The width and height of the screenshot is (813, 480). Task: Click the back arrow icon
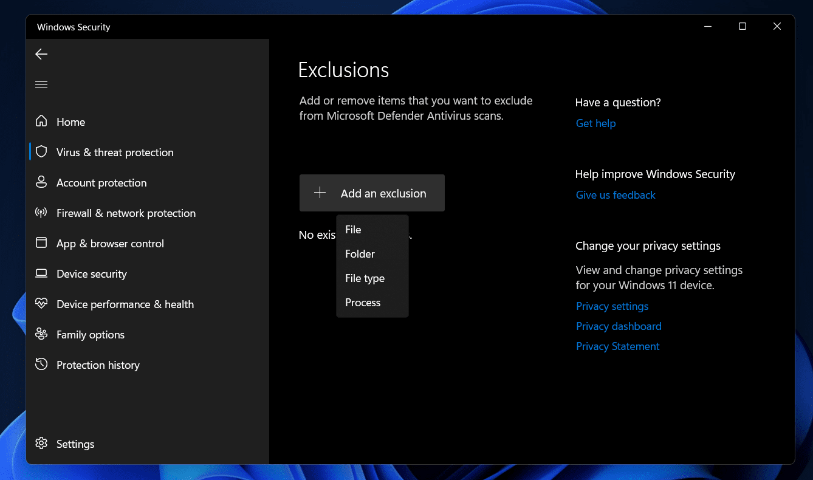41,54
